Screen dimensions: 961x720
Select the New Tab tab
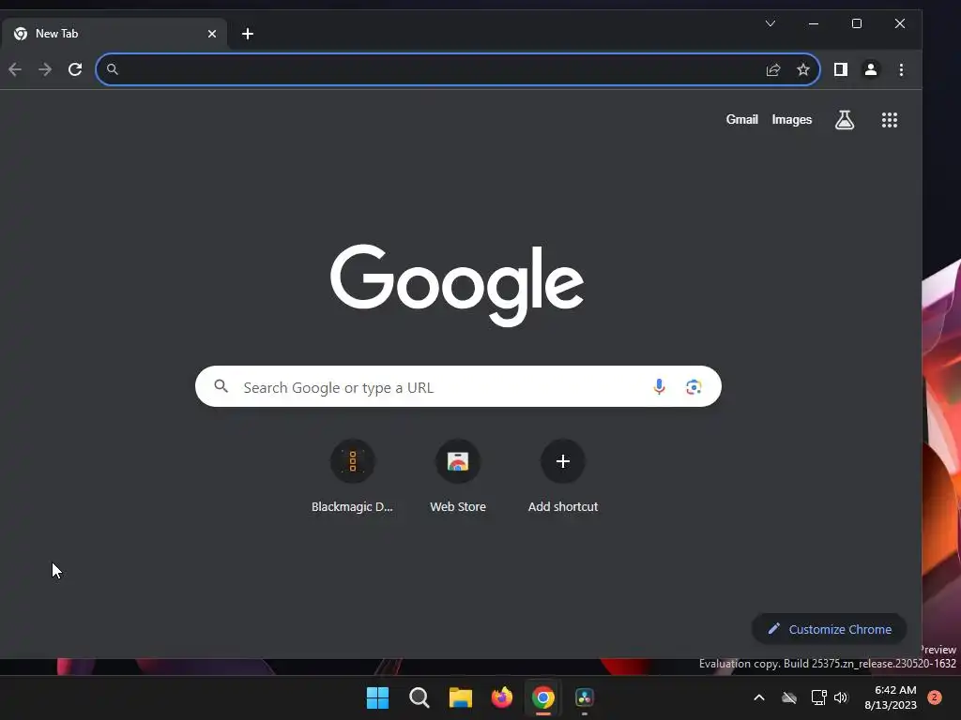pyautogui.click(x=114, y=34)
